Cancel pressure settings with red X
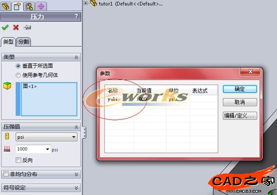The width and height of the screenshot is (277, 195). coord(16,27)
